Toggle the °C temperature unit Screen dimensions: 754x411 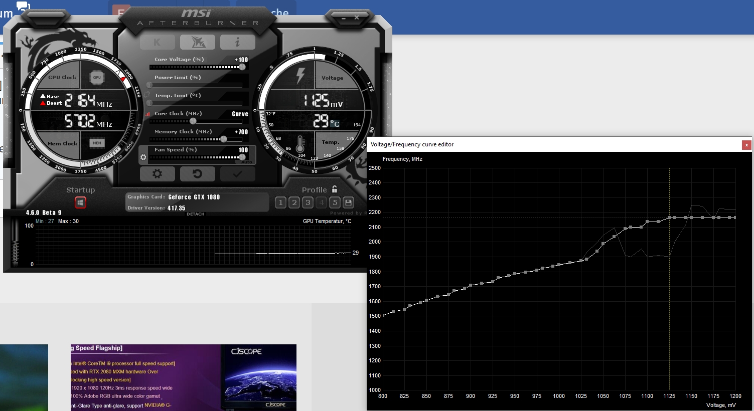click(x=335, y=124)
